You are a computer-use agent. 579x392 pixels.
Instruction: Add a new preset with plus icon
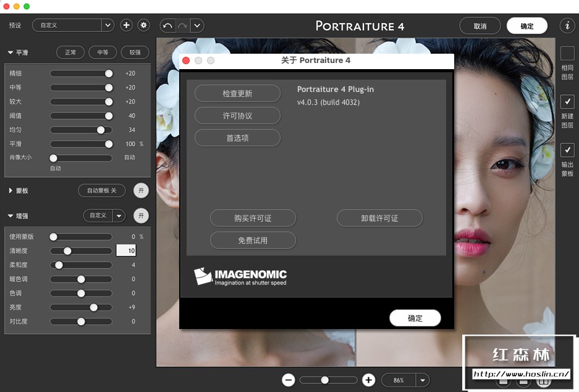126,25
